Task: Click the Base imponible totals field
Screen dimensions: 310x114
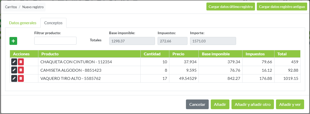Action: pos(132,41)
